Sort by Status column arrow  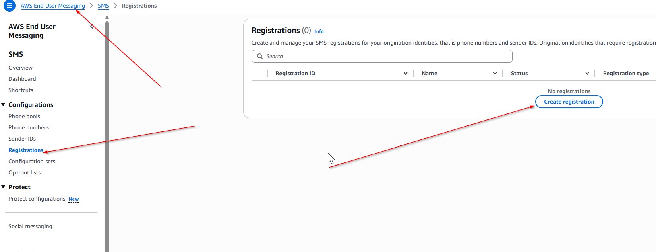[x=587, y=73]
